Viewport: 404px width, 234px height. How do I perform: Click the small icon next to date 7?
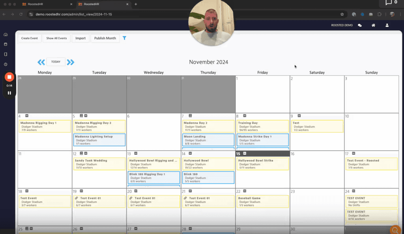pos(190,116)
